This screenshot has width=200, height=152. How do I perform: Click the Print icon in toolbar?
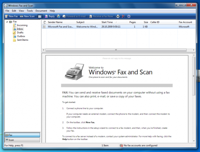point(118,16)
